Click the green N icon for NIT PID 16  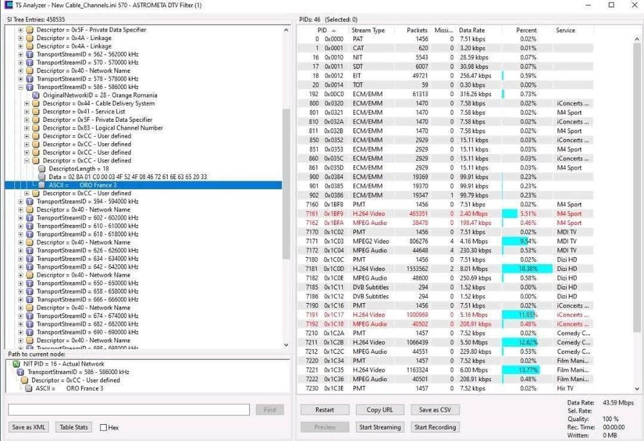(16, 364)
